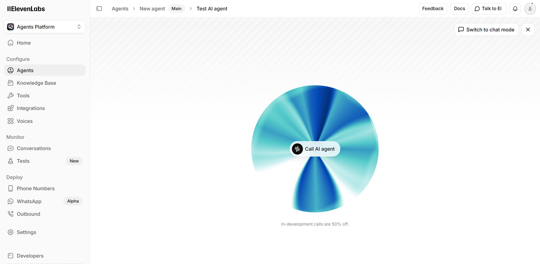The image size is (540, 264).
Task: Click the Settings gear icon
Action: pos(11,232)
